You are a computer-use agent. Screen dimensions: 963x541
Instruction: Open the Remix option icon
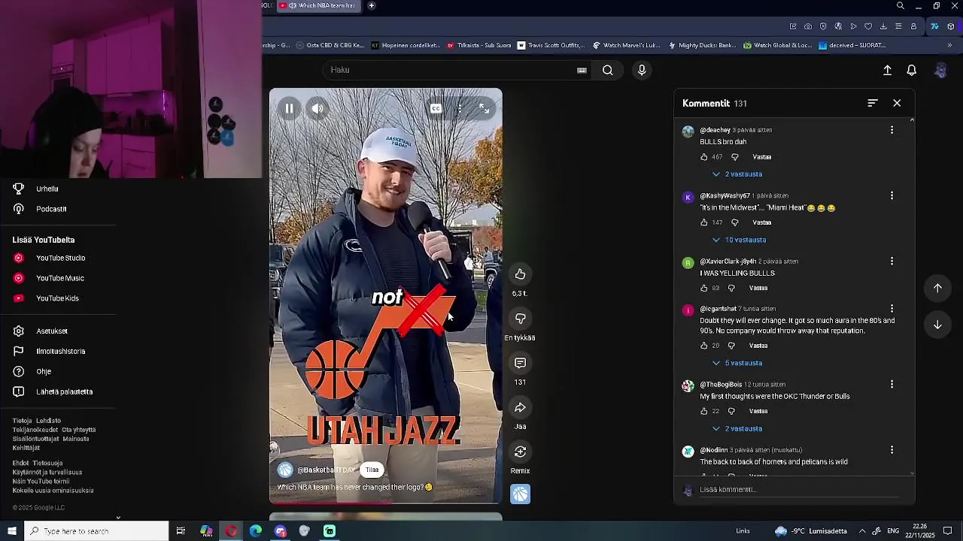(x=520, y=452)
